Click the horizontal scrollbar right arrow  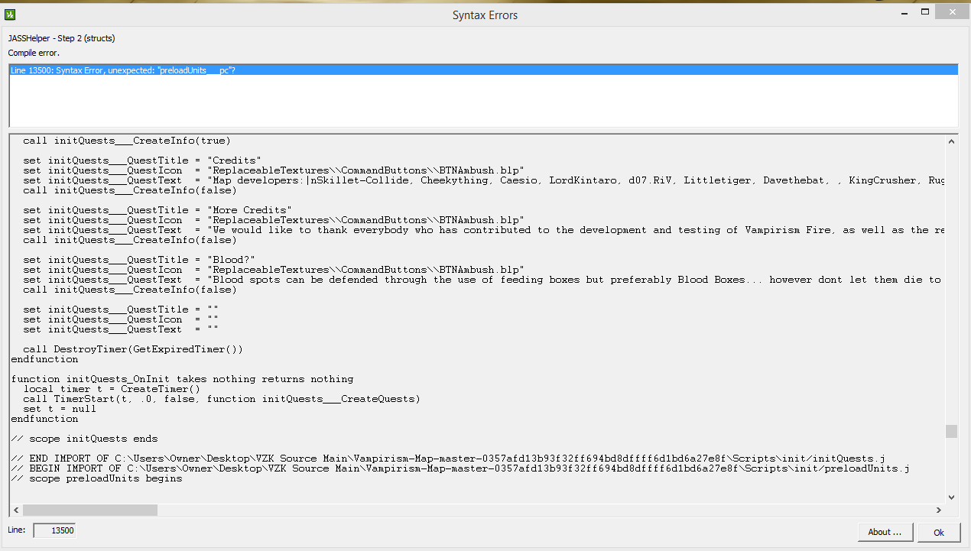[939, 510]
